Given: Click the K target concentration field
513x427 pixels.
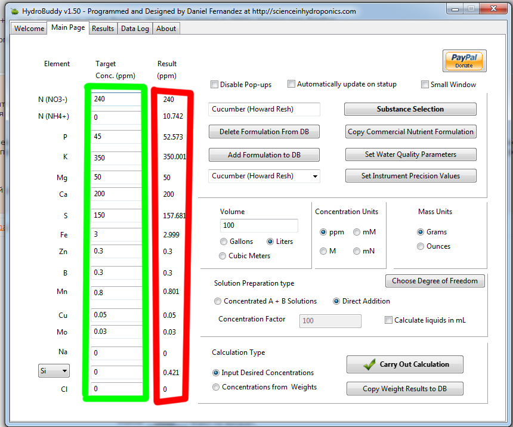Looking at the screenshot, I should (116, 158).
